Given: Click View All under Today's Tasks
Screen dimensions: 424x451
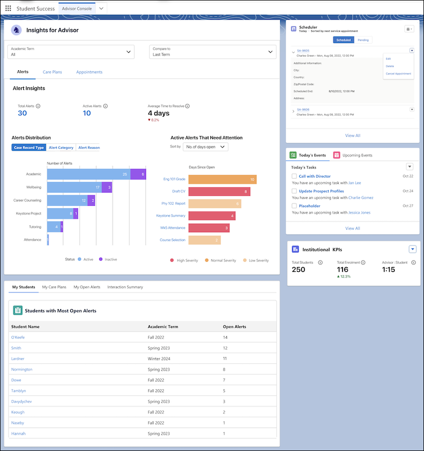Looking at the screenshot, I should click(353, 228).
